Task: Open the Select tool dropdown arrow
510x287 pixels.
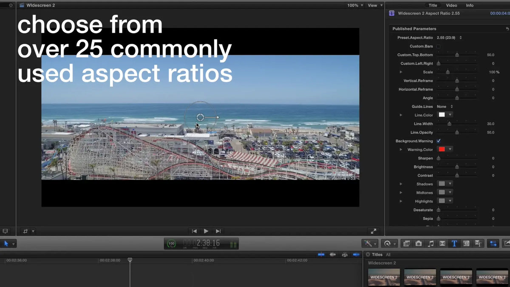Action: 14,244
